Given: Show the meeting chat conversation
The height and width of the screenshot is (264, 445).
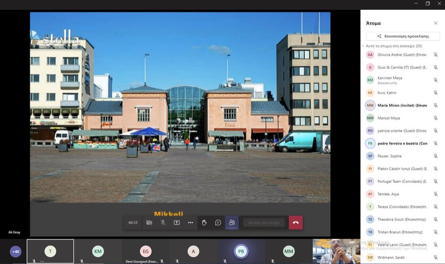Looking at the screenshot, I should coord(218,223).
